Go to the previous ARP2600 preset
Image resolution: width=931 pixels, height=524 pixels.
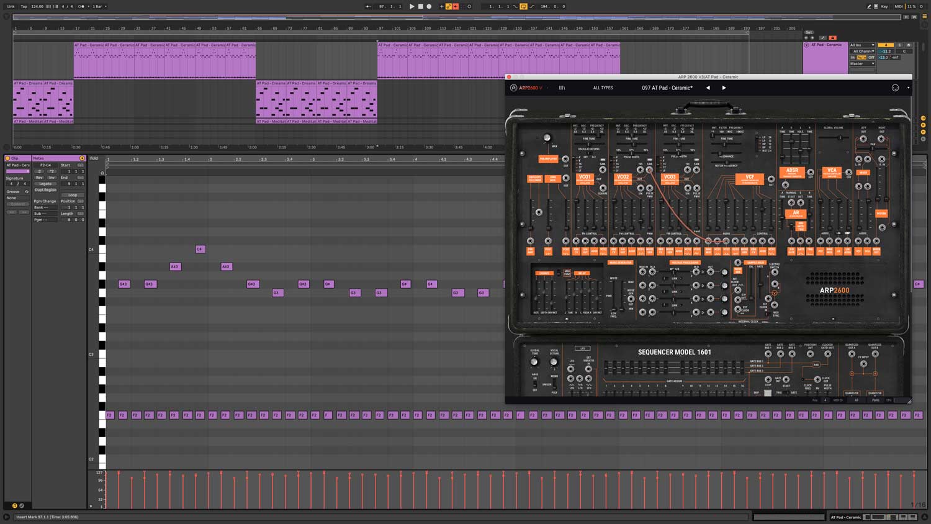(x=708, y=88)
